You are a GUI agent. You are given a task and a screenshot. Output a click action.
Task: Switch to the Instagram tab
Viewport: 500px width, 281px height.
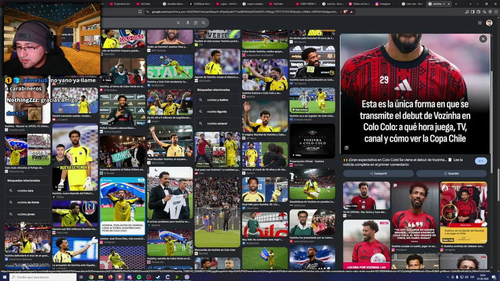tap(385, 4)
